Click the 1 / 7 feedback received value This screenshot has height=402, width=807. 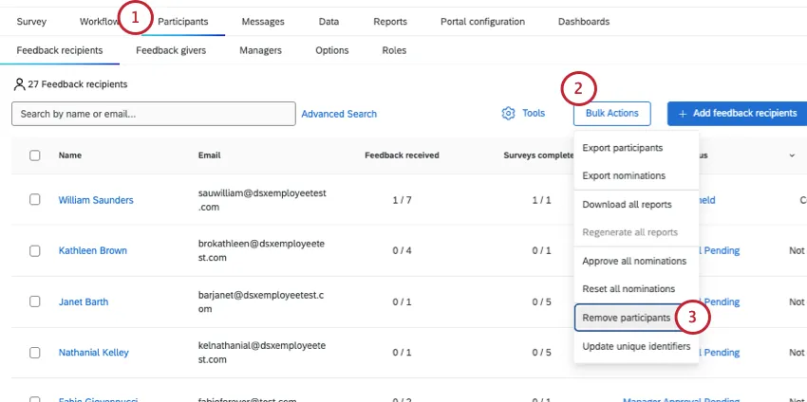click(x=402, y=200)
